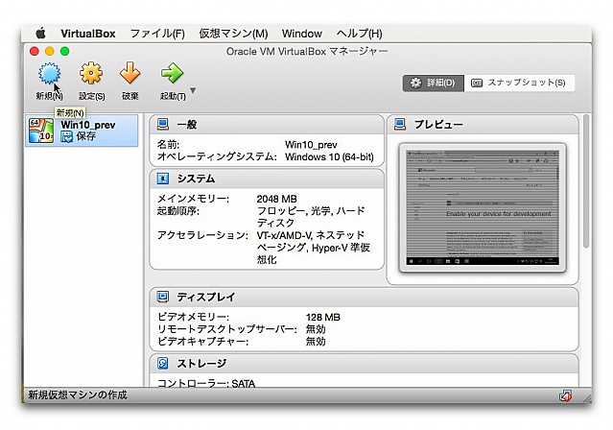Screen dimensions: 613x430
Task: Click the ディスプレイ (Display) section icon
Action: [x=163, y=297]
